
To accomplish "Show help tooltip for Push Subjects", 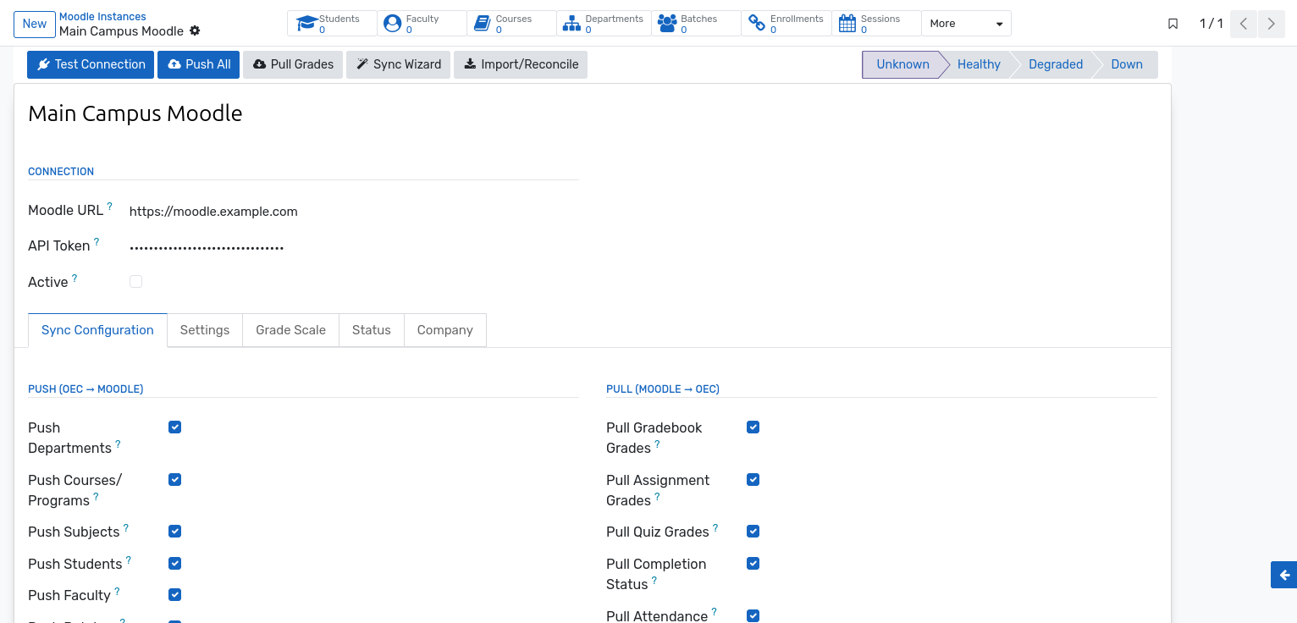I will (x=126, y=527).
